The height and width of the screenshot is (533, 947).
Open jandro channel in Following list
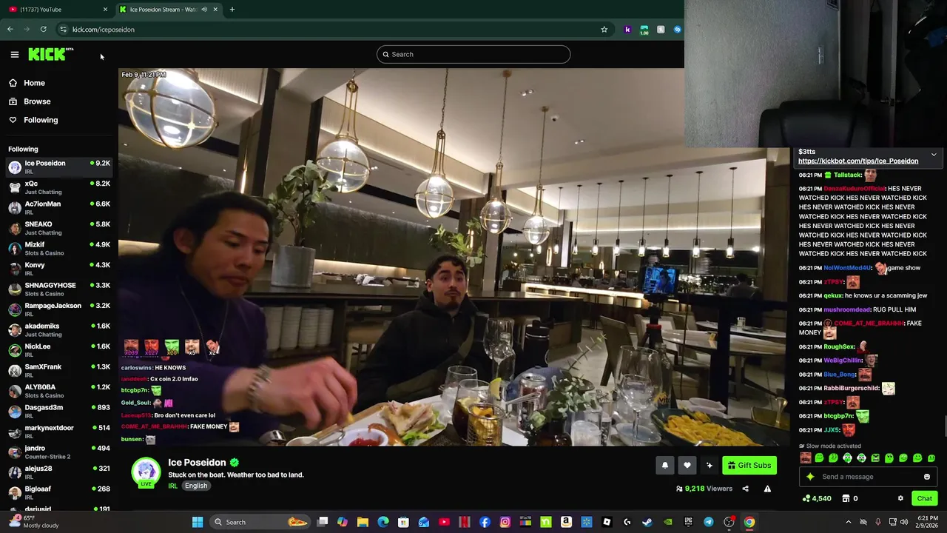pyautogui.click(x=59, y=452)
